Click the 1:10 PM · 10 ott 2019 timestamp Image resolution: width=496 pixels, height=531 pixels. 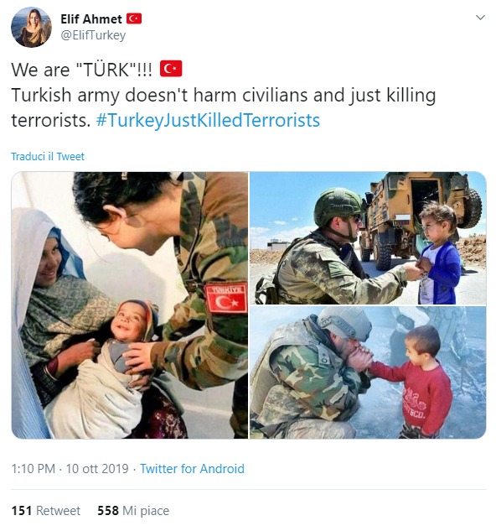(x=70, y=469)
